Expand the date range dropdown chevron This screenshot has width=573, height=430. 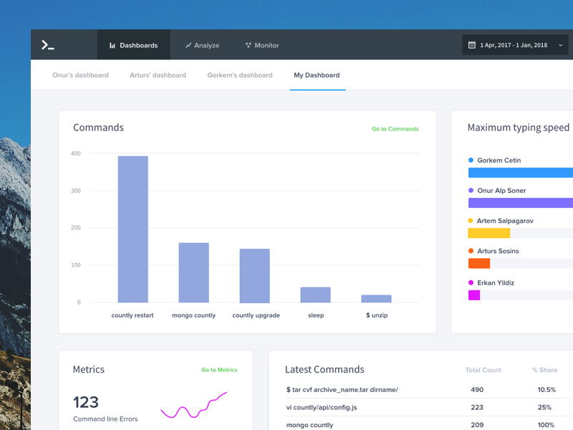tap(561, 45)
